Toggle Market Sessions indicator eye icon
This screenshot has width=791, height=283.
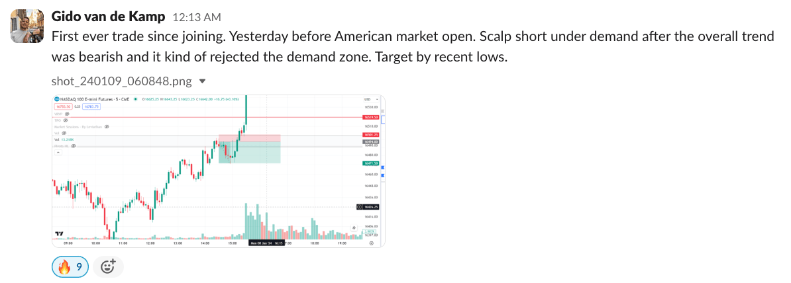click(x=107, y=126)
